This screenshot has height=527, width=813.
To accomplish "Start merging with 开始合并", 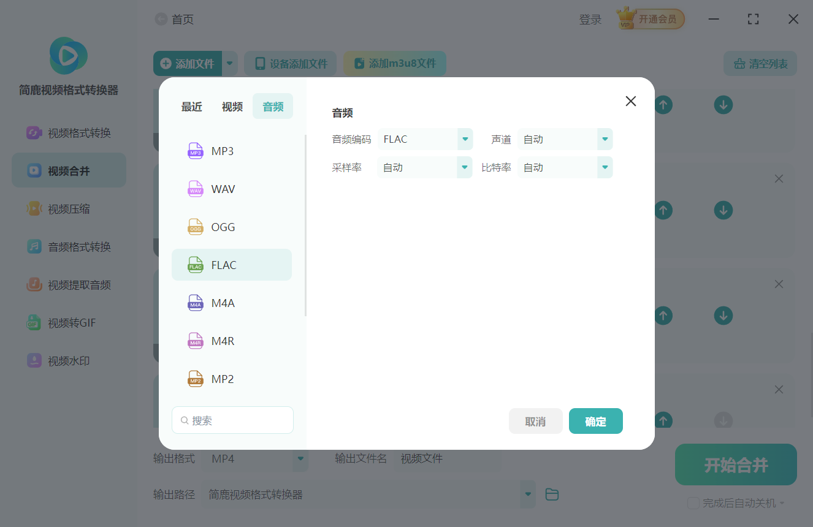I will click(x=735, y=464).
